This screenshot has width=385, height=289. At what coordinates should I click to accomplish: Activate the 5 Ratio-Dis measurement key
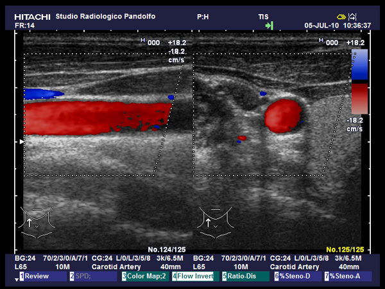coord(246,276)
